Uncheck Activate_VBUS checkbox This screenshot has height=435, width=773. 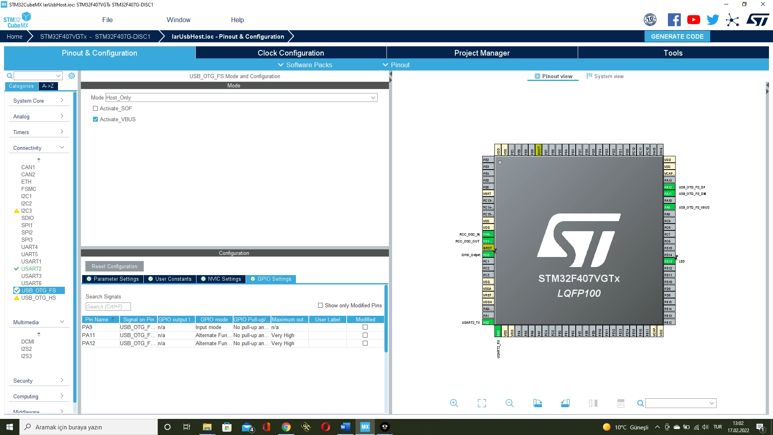95,119
